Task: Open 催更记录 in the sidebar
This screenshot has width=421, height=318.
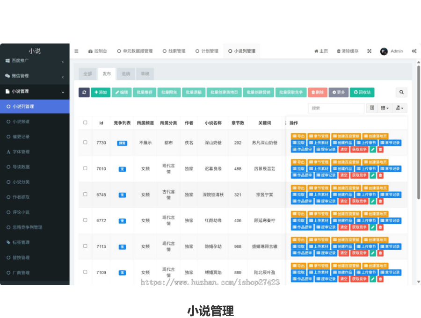Action: point(21,137)
